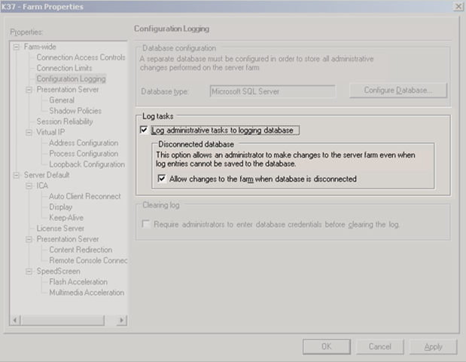Collapse the Virtual IP tree node
This screenshot has height=362, width=466.
coord(29,133)
